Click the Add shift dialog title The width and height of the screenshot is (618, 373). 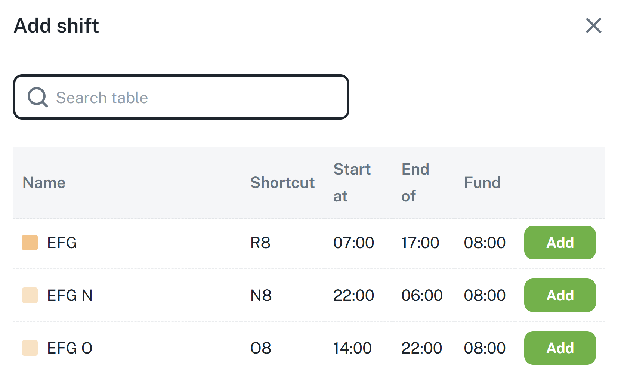[x=56, y=26]
